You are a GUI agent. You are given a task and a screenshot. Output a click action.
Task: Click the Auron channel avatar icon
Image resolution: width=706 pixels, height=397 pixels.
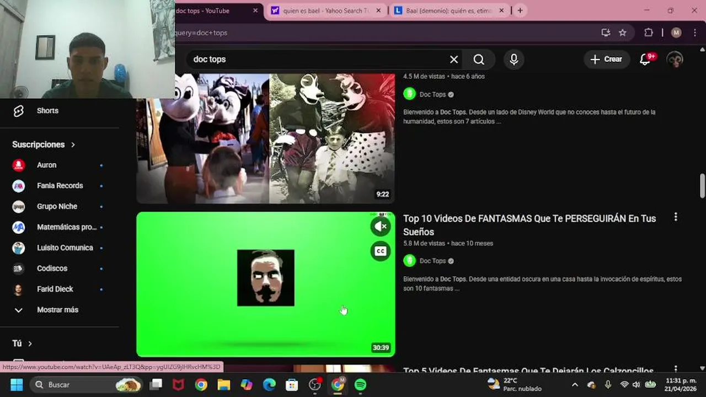coord(19,165)
